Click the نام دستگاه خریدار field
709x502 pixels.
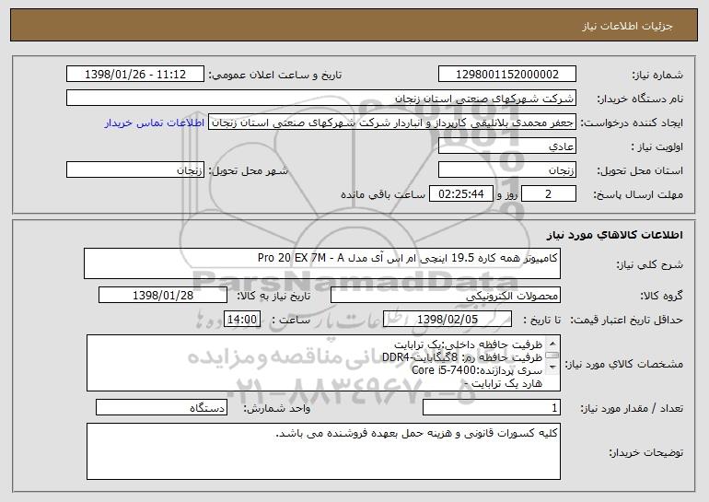click(321, 99)
